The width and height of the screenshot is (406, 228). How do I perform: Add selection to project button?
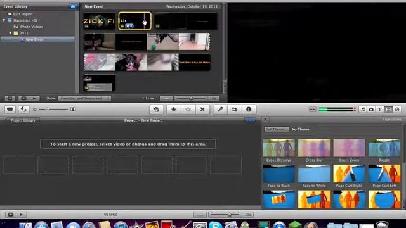tap(156, 110)
